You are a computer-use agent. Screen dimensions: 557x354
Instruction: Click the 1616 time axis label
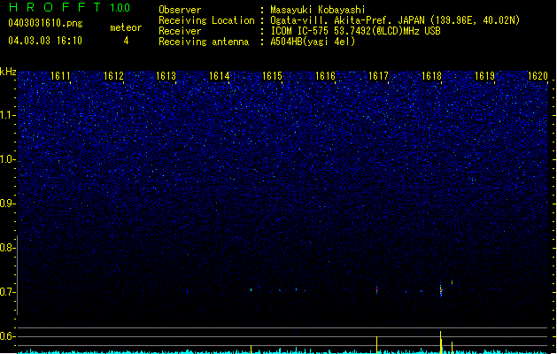click(325, 76)
